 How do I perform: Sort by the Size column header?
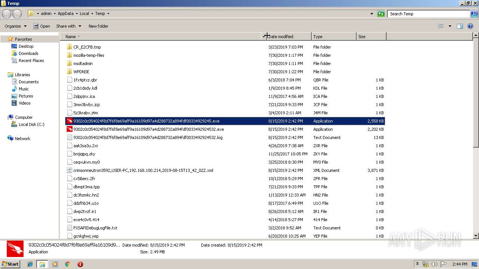pyautogui.click(x=371, y=37)
